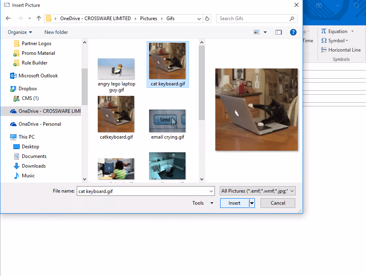Viewport: 366px width, 276px height.
Task: Refresh the Gifs folder view
Action: [x=207, y=19]
